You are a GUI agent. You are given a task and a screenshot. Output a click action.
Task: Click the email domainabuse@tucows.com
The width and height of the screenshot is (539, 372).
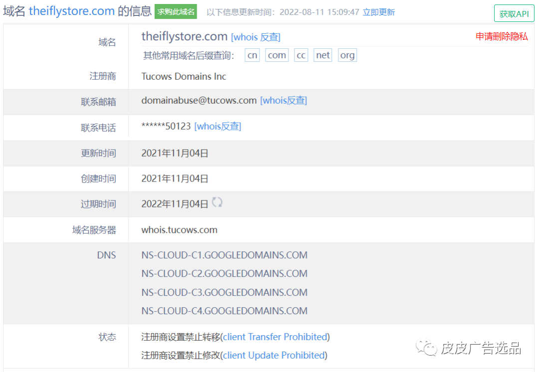(x=199, y=100)
